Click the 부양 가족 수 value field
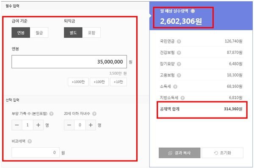Viewport: 254px width, 168px height. (28, 125)
